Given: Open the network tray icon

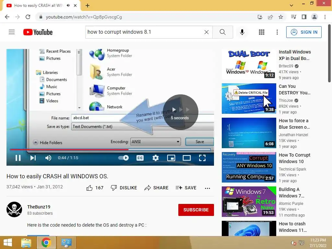Looking at the screenshot, I should click(x=301, y=243).
